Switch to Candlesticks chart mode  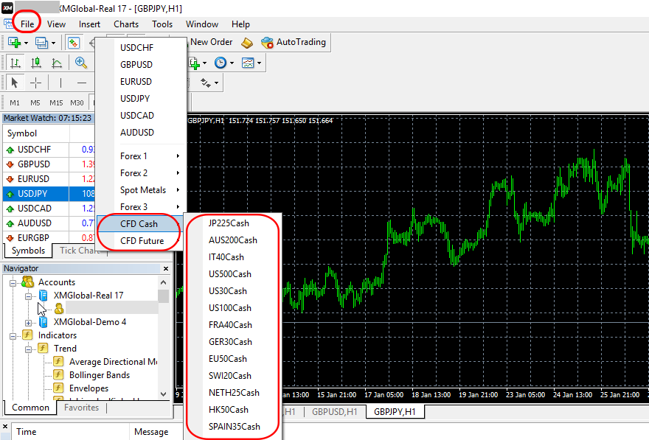(x=36, y=63)
